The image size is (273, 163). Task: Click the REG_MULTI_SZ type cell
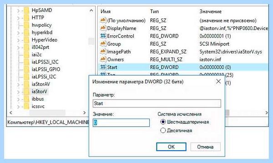166,59
